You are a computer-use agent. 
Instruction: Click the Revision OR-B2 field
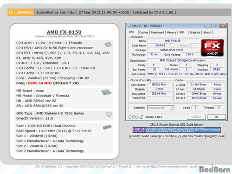pyautogui.click(x=217, y=70)
